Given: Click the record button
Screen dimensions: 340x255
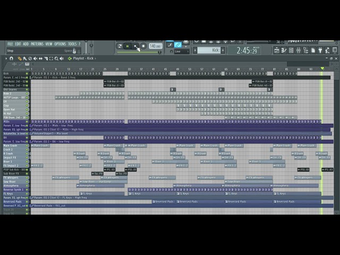Looking at the screenshot, I should (x=143, y=46).
